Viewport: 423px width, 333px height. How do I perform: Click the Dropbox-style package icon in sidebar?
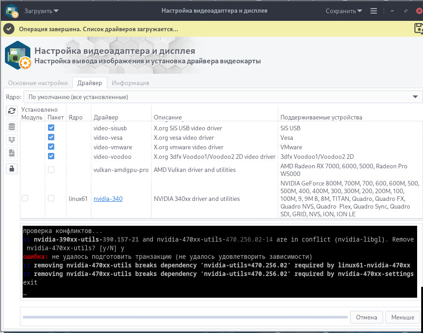click(12, 140)
